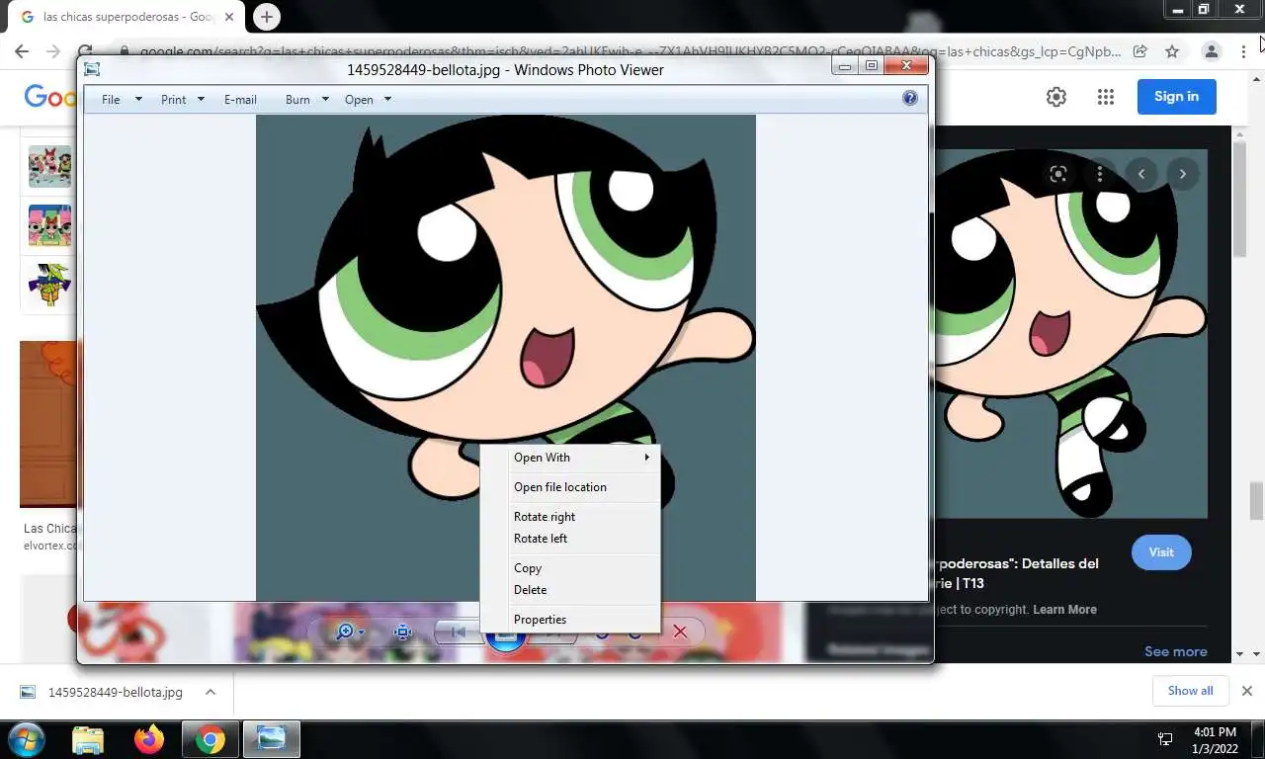Show previous image in Google preview panel
The width and height of the screenshot is (1265, 759).
(x=1141, y=174)
